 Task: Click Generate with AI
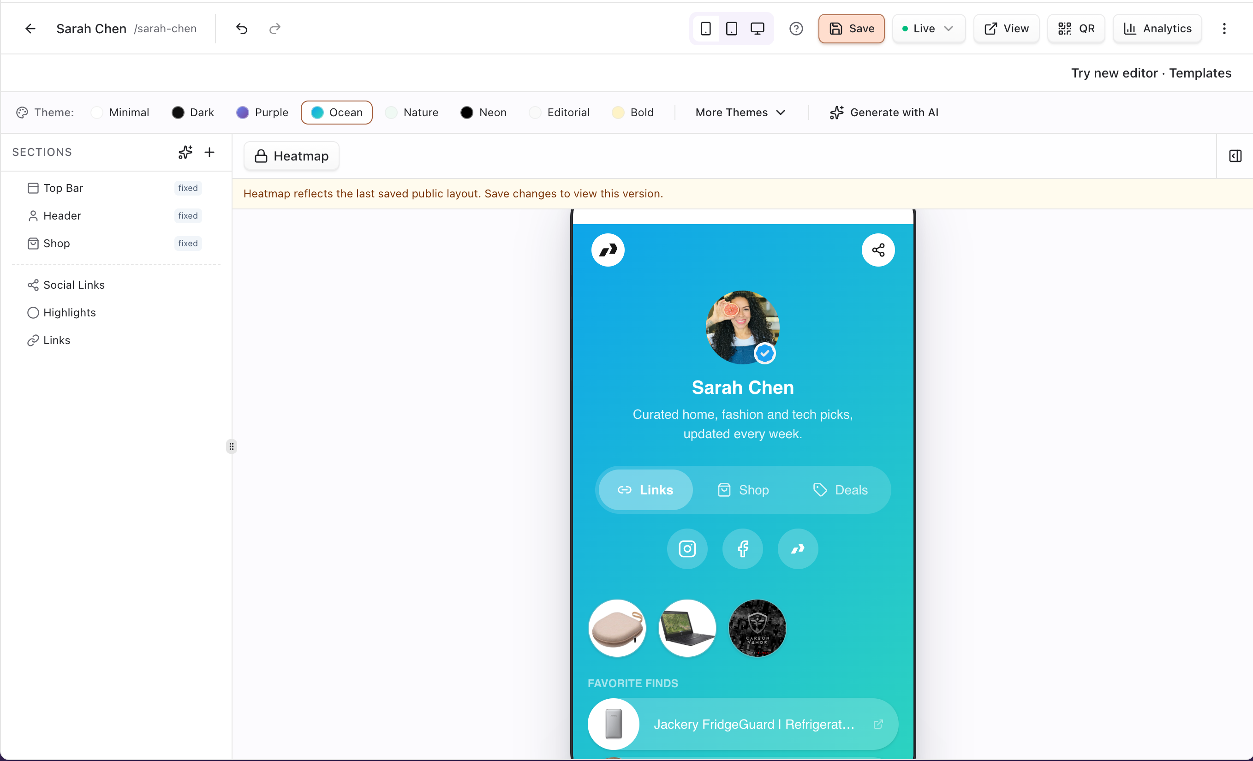[x=884, y=113]
